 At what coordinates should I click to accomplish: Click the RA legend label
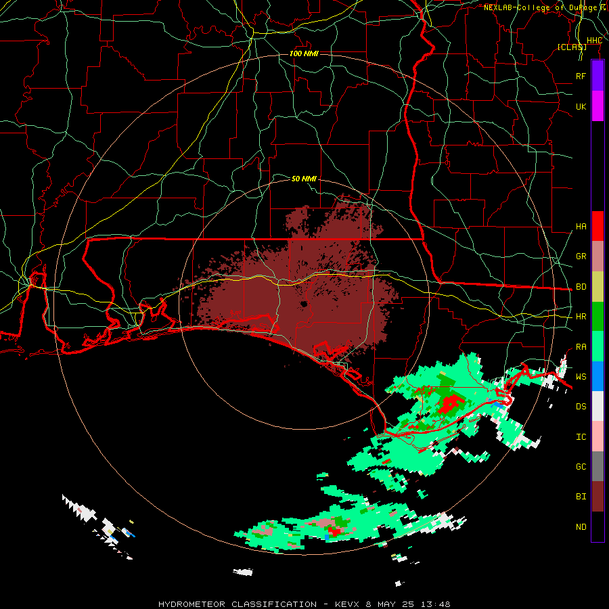(x=581, y=347)
